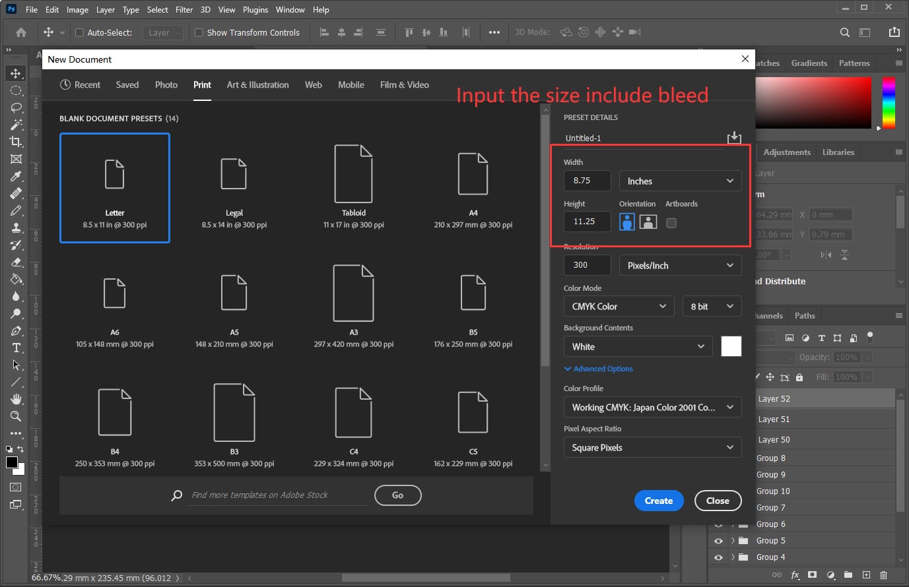Click the hue slider strip in Color panel
Screen dimensions: 909x587
(889, 102)
